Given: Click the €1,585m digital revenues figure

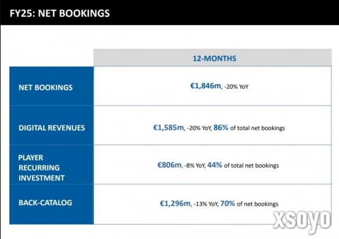Looking at the screenshot, I should pos(168,128).
